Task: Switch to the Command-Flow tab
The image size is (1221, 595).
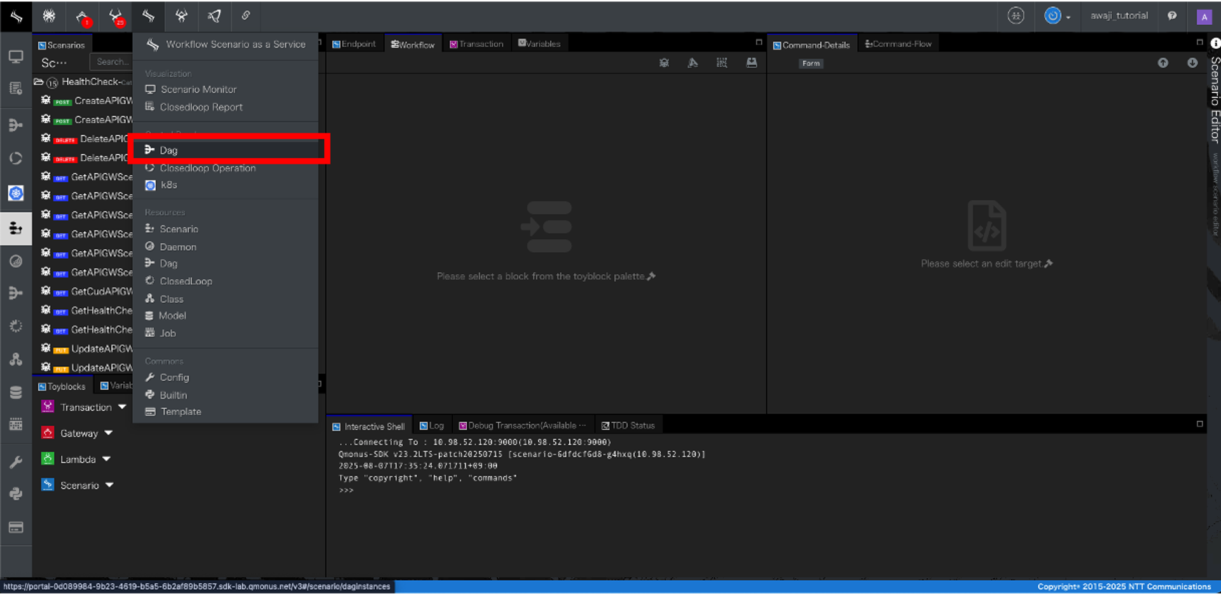Action: pos(898,44)
